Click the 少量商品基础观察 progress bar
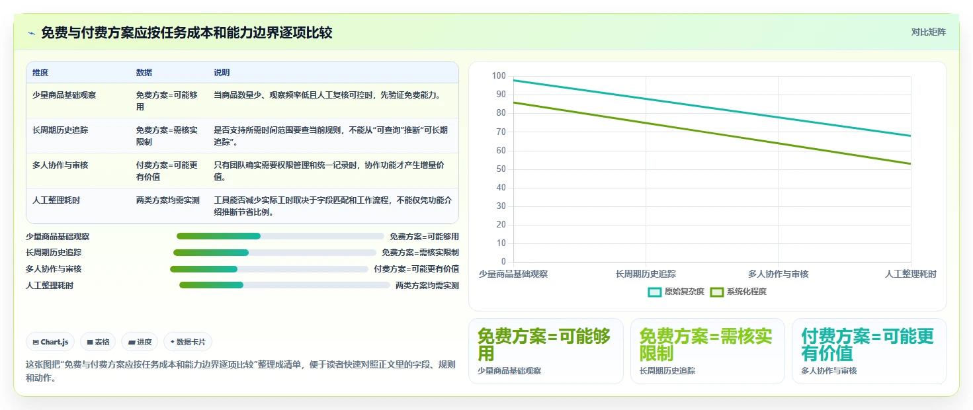The width and height of the screenshot is (973, 410). tap(280, 236)
